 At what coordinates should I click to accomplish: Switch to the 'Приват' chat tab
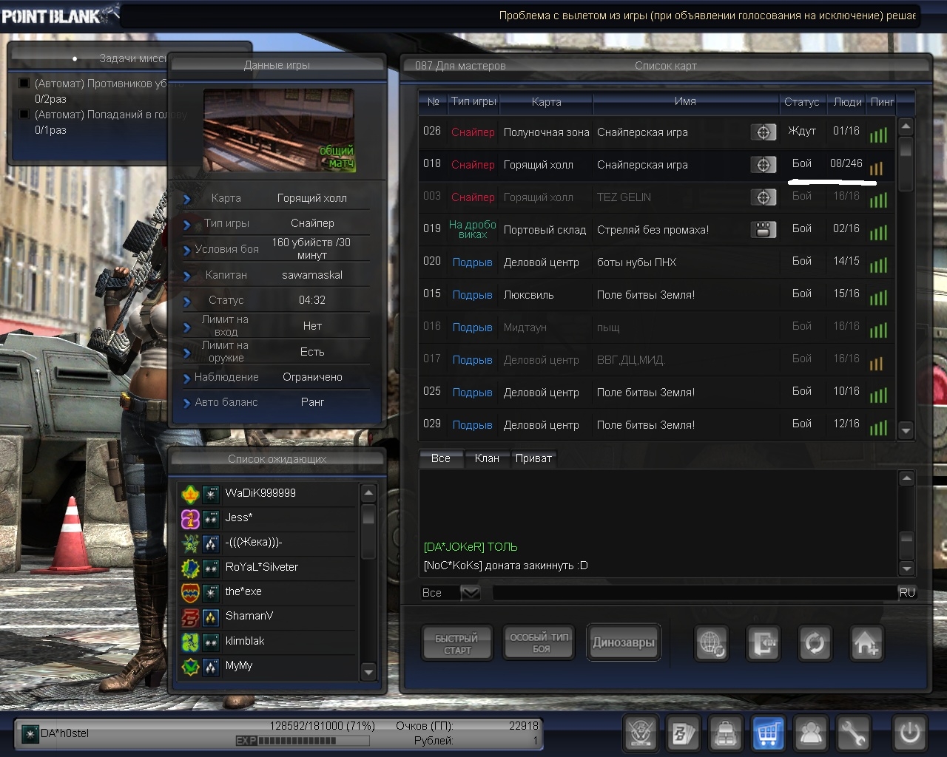click(x=533, y=458)
